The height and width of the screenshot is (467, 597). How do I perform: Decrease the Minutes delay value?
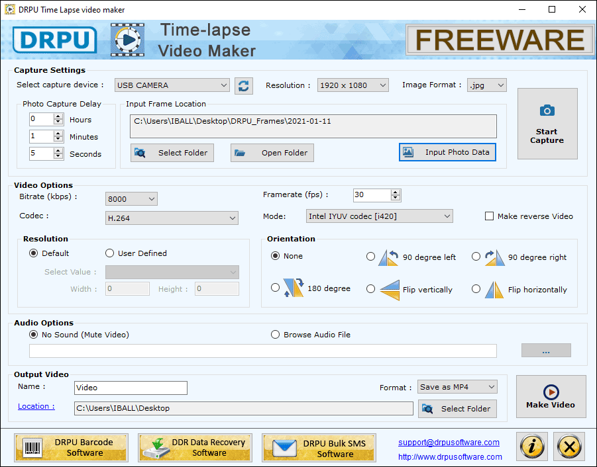[58, 139]
